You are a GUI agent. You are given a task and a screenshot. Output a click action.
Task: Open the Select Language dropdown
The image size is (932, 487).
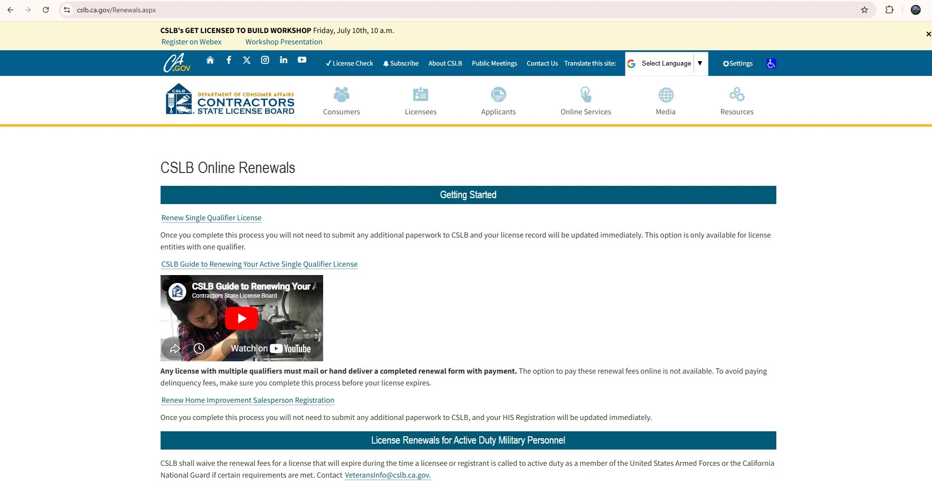[666, 64]
